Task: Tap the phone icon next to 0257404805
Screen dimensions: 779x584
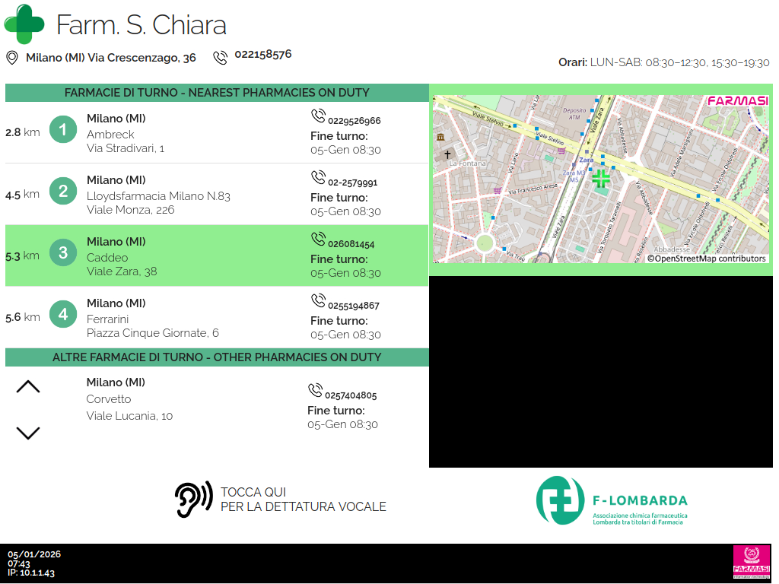Action: pos(315,391)
